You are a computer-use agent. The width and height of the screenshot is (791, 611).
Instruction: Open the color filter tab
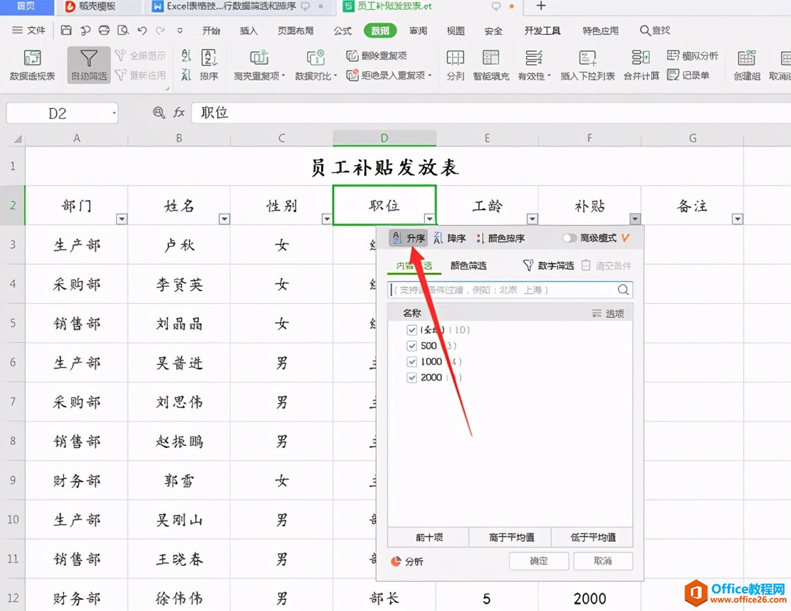[468, 266]
